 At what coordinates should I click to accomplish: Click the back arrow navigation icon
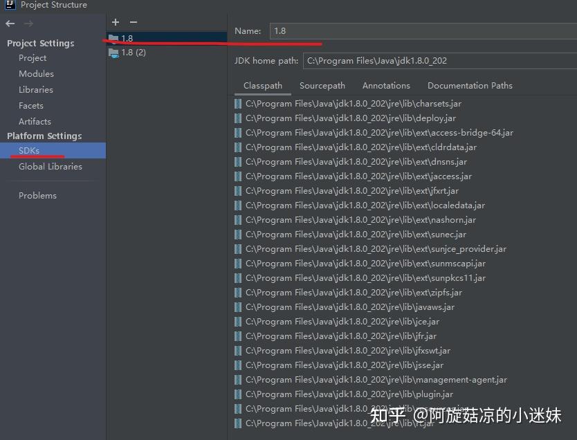point(10,24)
